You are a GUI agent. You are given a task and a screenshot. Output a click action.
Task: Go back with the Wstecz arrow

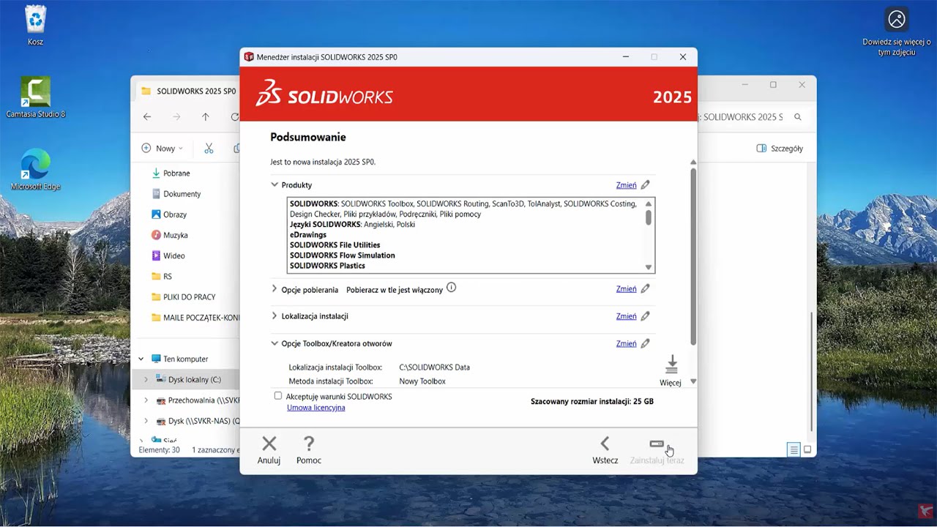tap(605, 443)
